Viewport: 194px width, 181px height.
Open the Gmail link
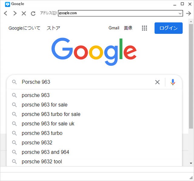coord(114,28)
